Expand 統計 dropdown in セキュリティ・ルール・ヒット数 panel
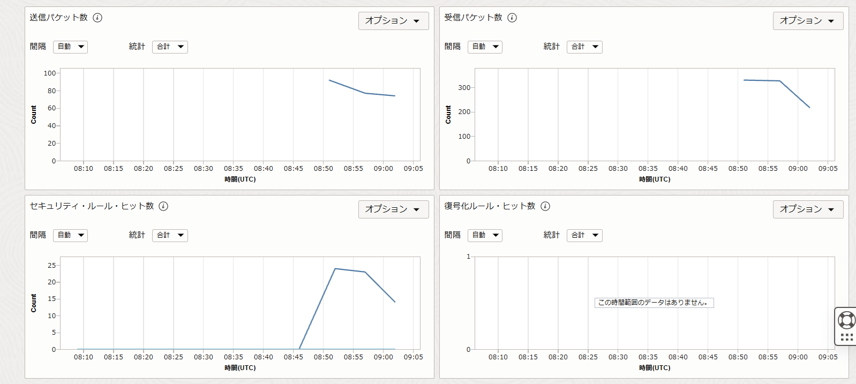 coord(170,236)
